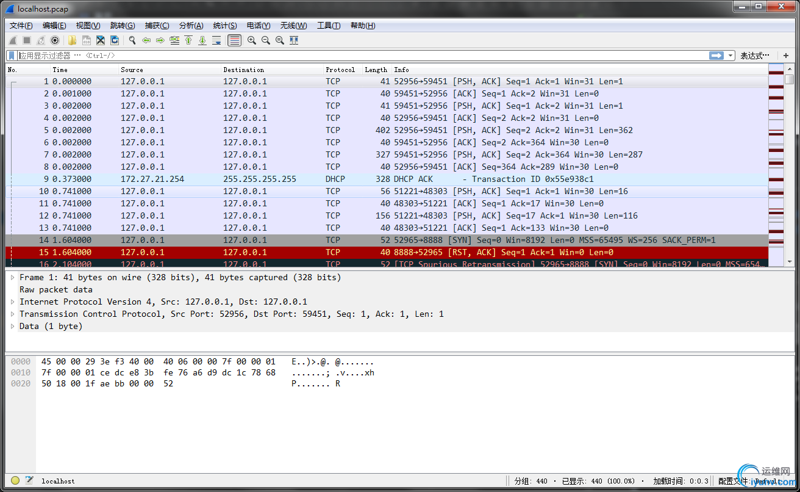Viewport: 800px width, 492px height.
Task: Open the 统计(S) menu
Action: click(x=225, y=25)
